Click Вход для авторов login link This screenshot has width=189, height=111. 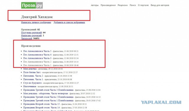pos(160,5)
